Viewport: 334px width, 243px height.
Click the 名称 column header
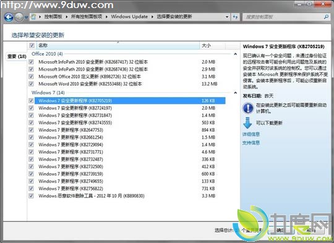pos(118,45)
